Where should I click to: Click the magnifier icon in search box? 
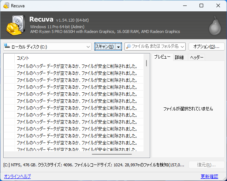[129, 47]
